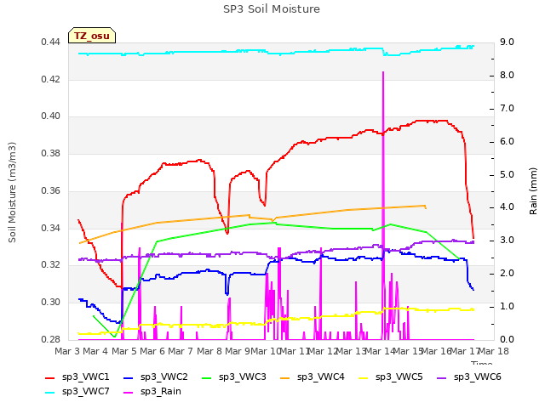Click the Mar 3 date tick label

pyautogui.click(x=68, y=351)
